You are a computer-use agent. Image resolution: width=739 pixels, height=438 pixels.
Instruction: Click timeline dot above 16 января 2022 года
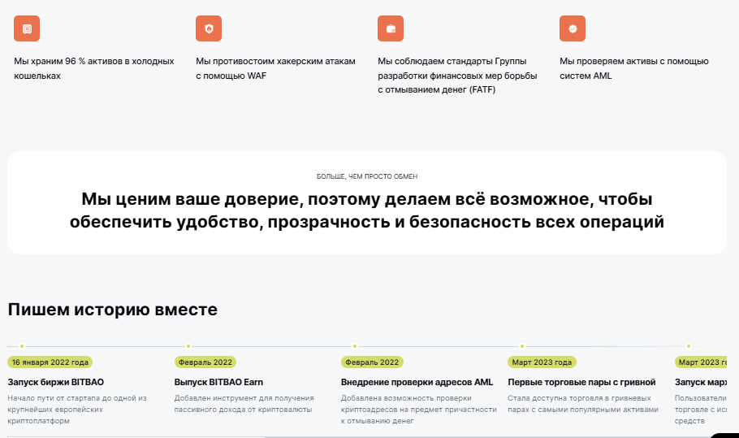pos(22,346)
